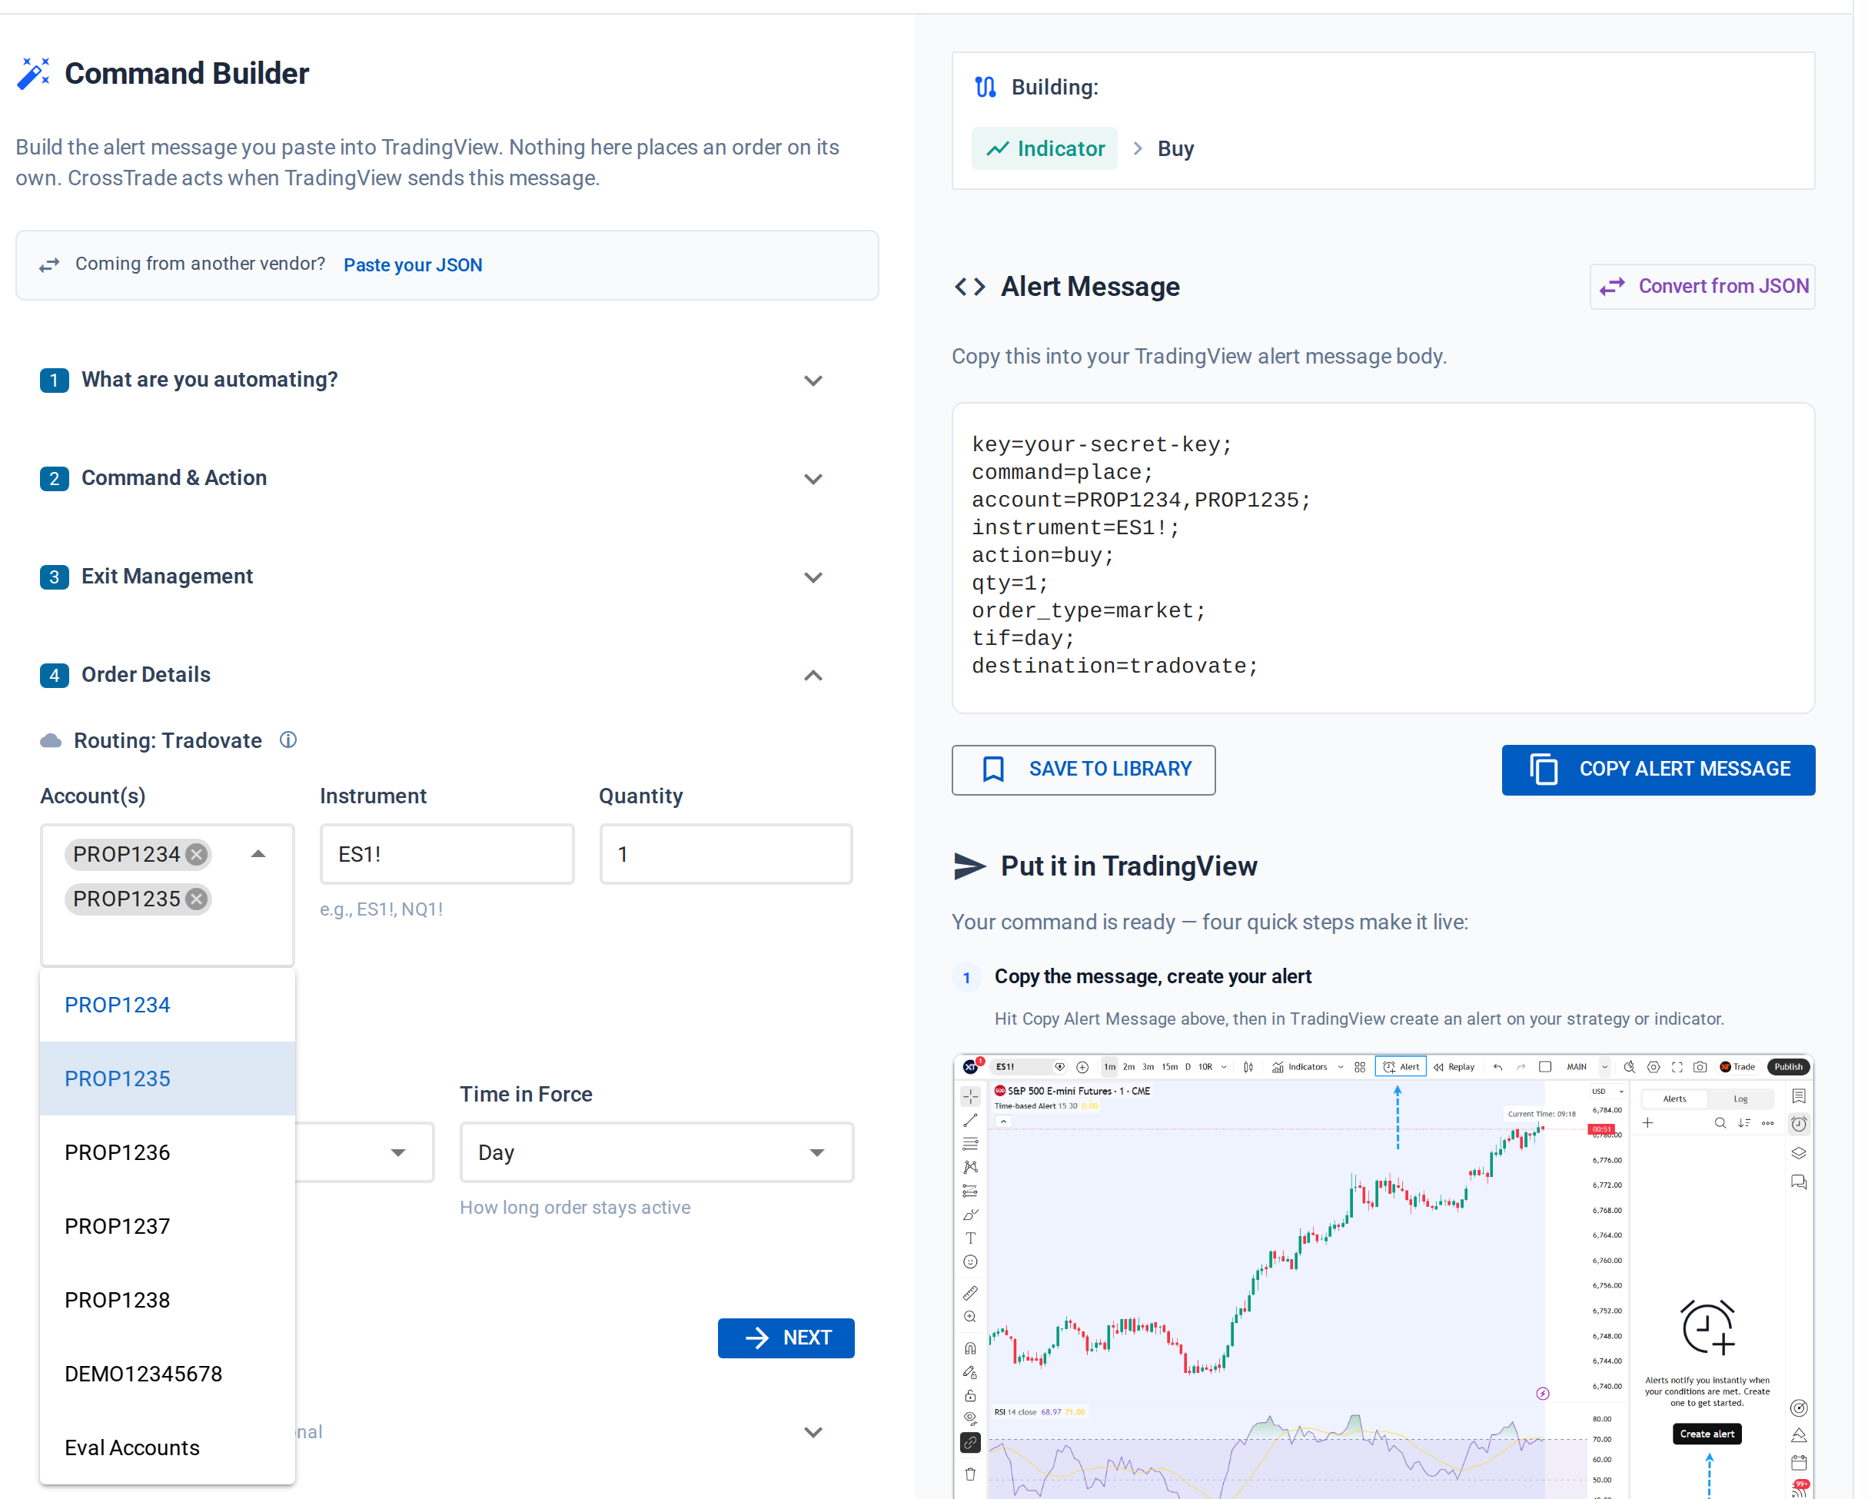The width and height of the screenshot is (1868, 1499).
Task: Open the TradingView chart tutorial image
Action: point(1383,1276)
